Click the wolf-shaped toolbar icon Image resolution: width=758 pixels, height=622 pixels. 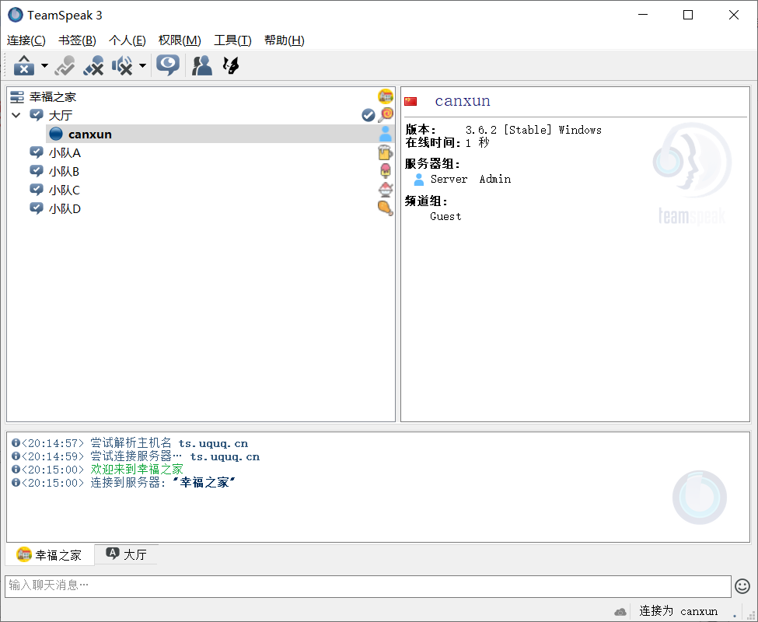(x=231, y=65)
